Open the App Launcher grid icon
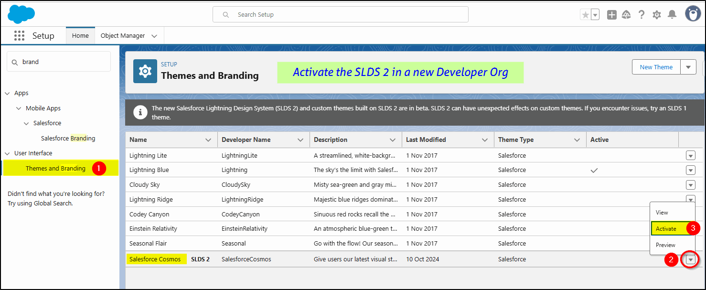This screenshot has height=290, width=706. click(19, 35)
